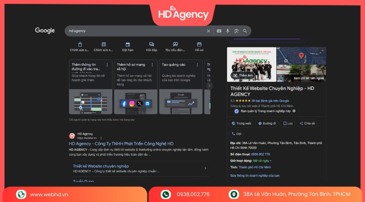Viewport: 365px width, 202px height.
Task: Click the info icon next to Bạn quản lý Trang
Action: pyautogui.click(x=294, y=111)
